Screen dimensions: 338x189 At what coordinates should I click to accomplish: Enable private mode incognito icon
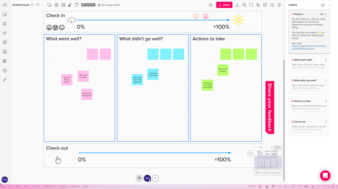pos(56,5)
